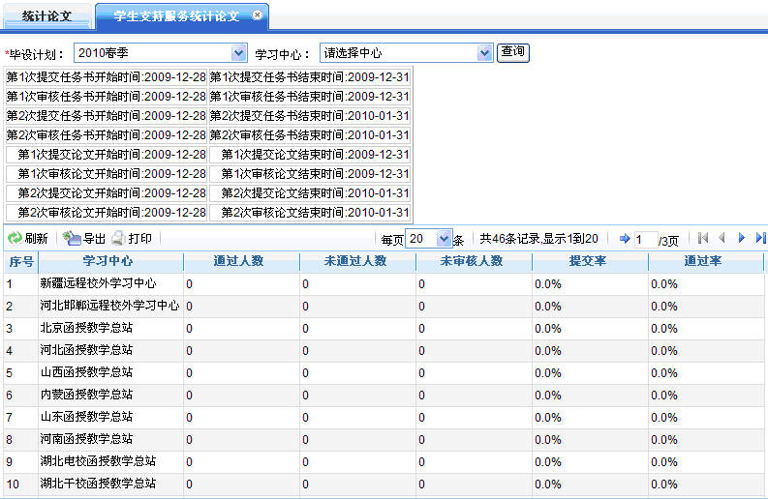This screenshot has height=499, width=768.
Task: Close the 学生支持服务统计论文 tab
Action: 258,15
